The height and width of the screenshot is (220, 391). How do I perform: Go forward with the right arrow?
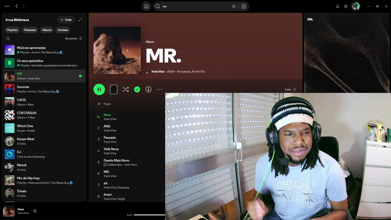coord(24,6)
